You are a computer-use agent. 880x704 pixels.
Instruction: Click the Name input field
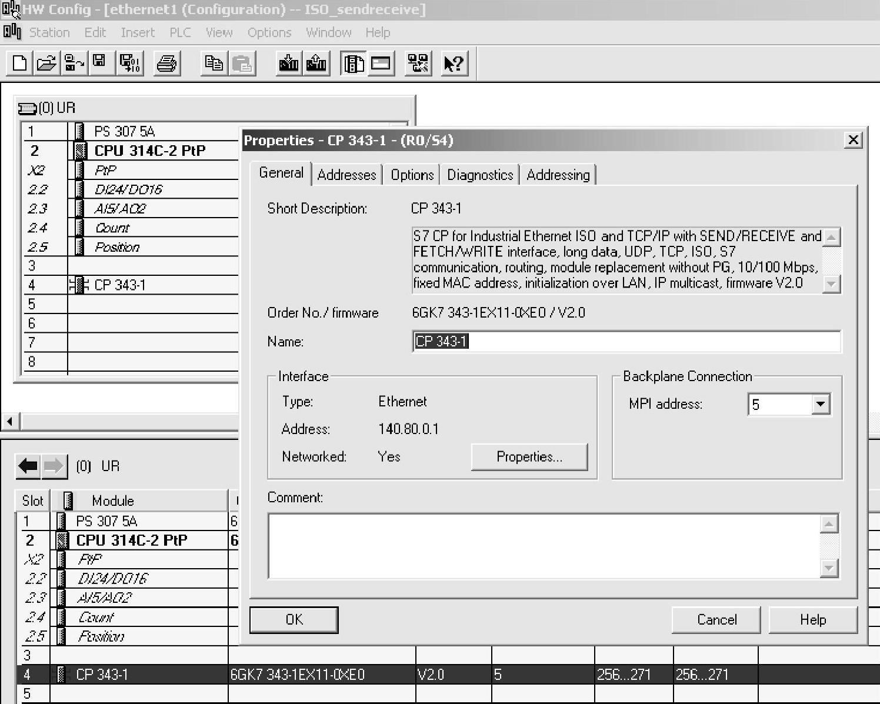627,342
